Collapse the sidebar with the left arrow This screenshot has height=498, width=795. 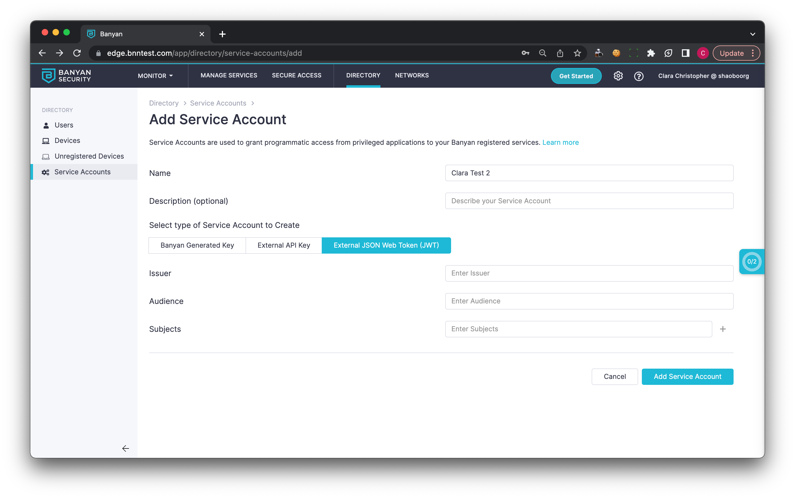pyautogui.click(x=126, y=448)
